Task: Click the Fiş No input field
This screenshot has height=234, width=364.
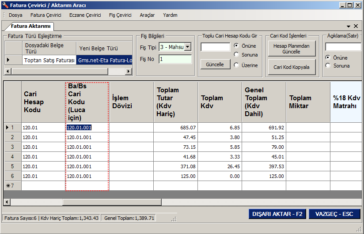Action: pyautogui.click(x=175, y=59)
